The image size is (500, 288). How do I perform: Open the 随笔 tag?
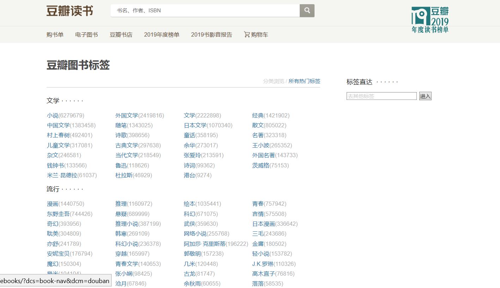click(x=121, y=125)
